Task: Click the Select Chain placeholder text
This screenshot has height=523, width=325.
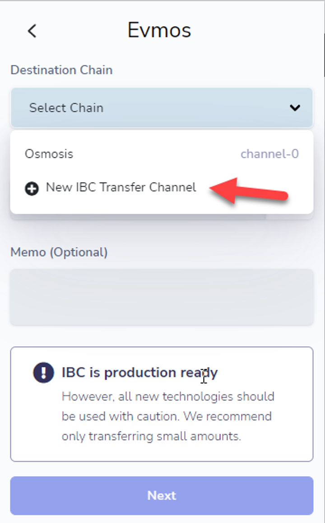Action: pos(66,108)
